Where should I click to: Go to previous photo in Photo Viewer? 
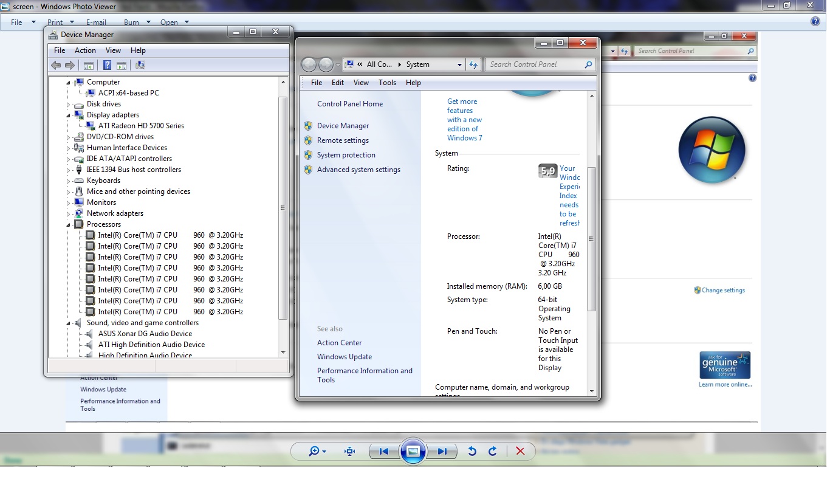(x=384, y=451)
